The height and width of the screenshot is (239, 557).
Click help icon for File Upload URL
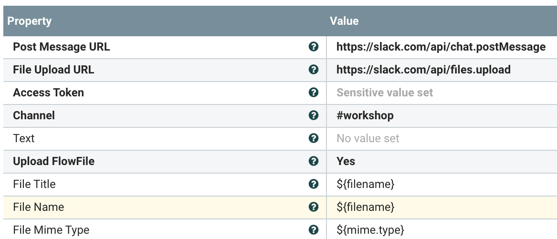tap(314, 70)
